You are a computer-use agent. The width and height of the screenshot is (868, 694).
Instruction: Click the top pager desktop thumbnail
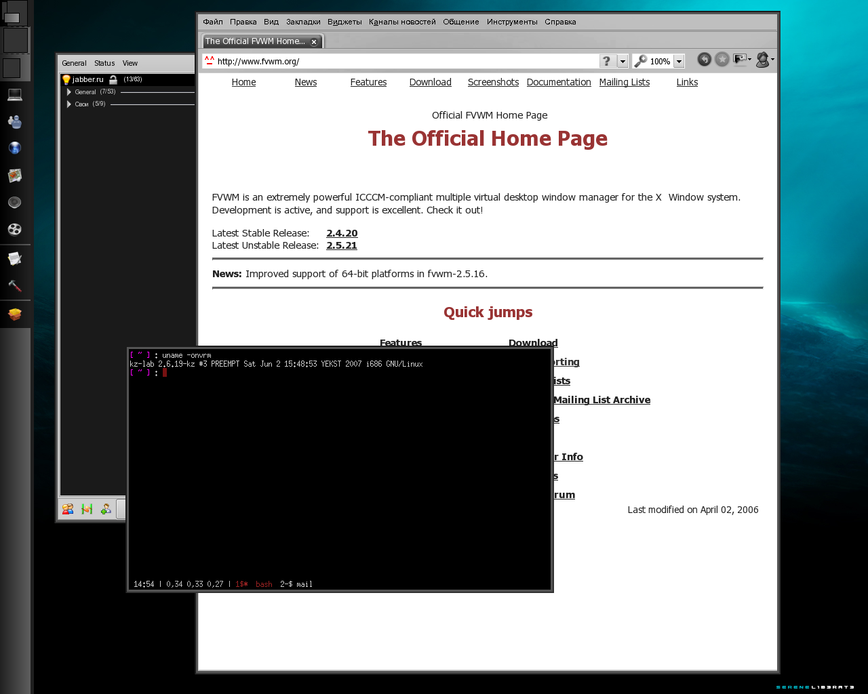pos(16,12)
